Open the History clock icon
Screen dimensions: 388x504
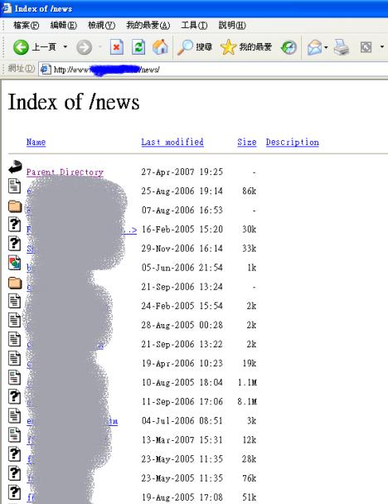[x=289, y=47]
